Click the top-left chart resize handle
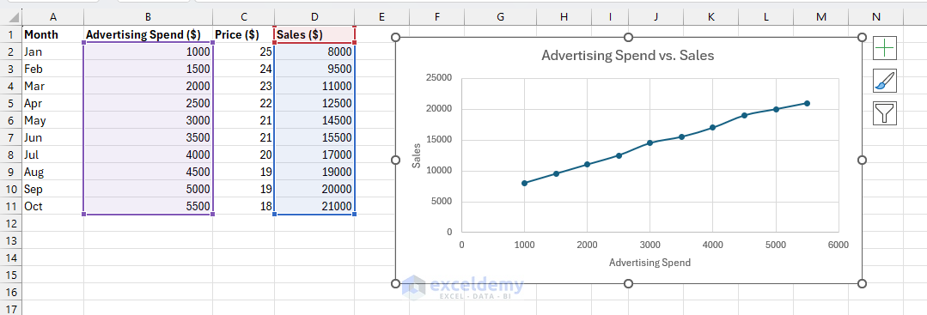Viewport: 927px width, 315px height. coord(395,37)
